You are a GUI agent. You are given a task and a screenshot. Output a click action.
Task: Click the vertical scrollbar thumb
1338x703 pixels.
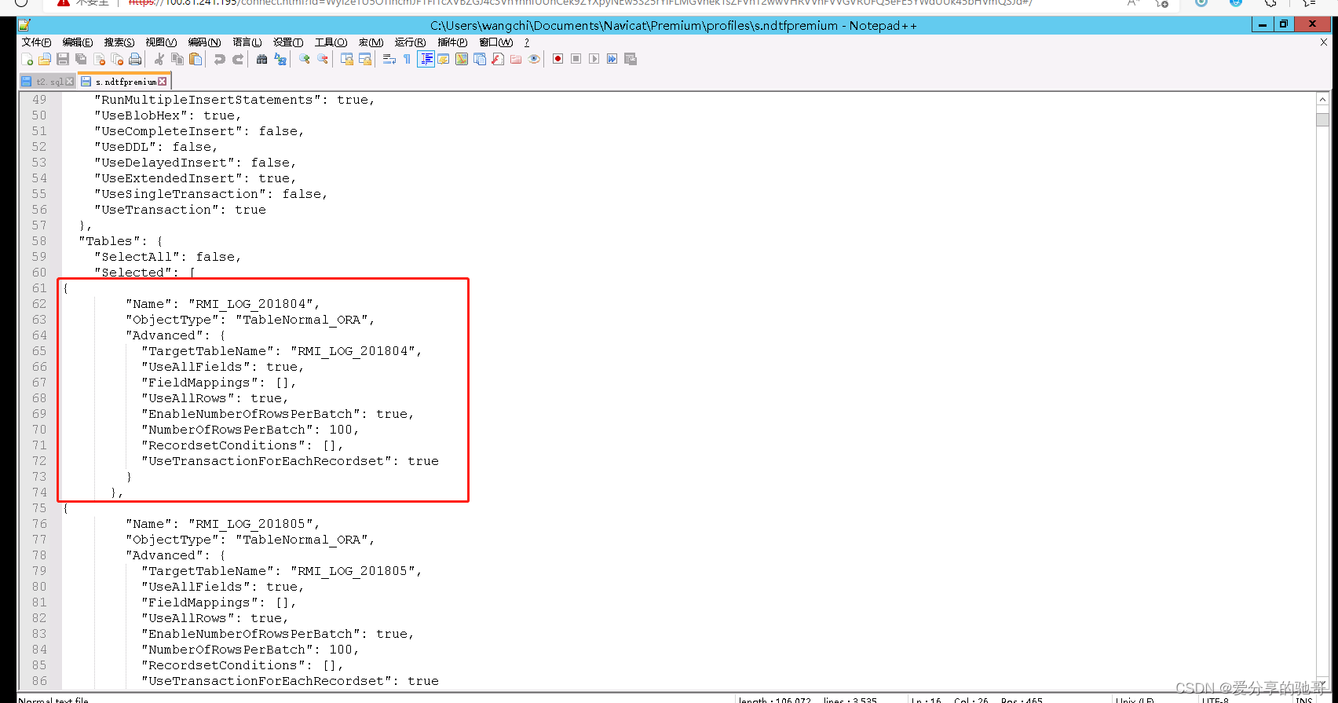[x=1322, y=119]
